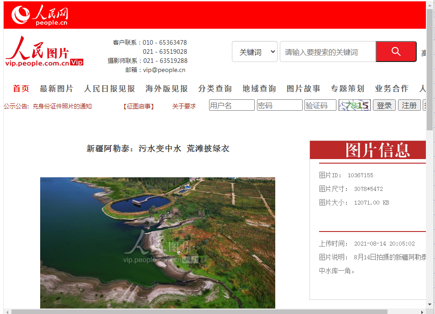The image size is (435, 314).
Task: Click the aerial reservoir photo
Action: pos(157,242)
